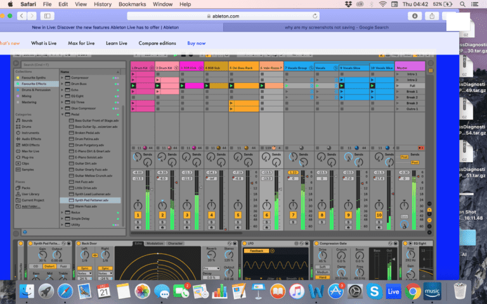Launch the Intro 1 scene
487x304 pixels.
[398, 74]
